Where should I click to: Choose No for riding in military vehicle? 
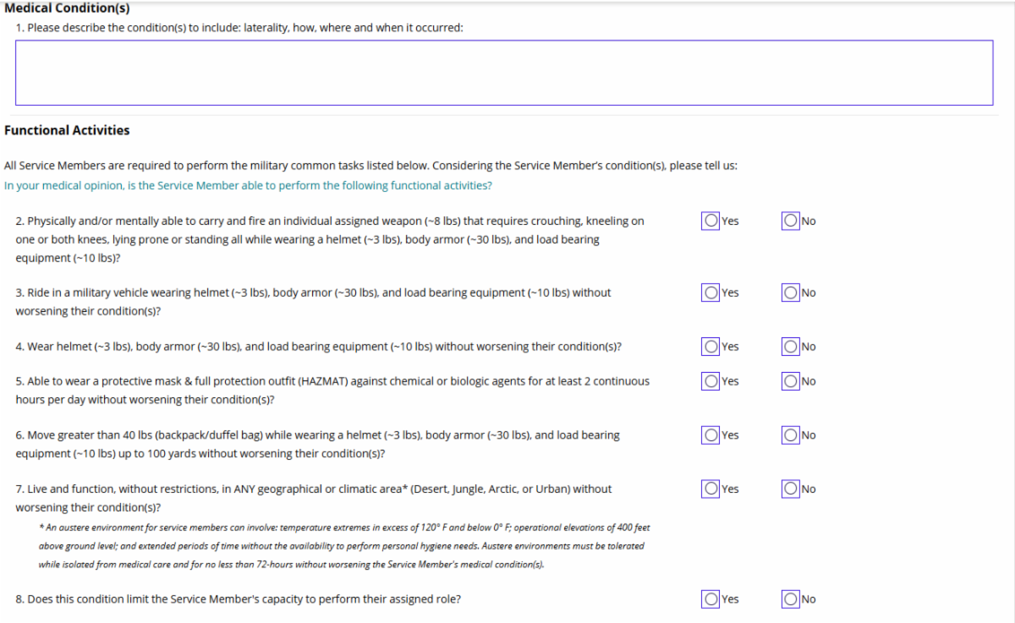(x=791, y=292)
